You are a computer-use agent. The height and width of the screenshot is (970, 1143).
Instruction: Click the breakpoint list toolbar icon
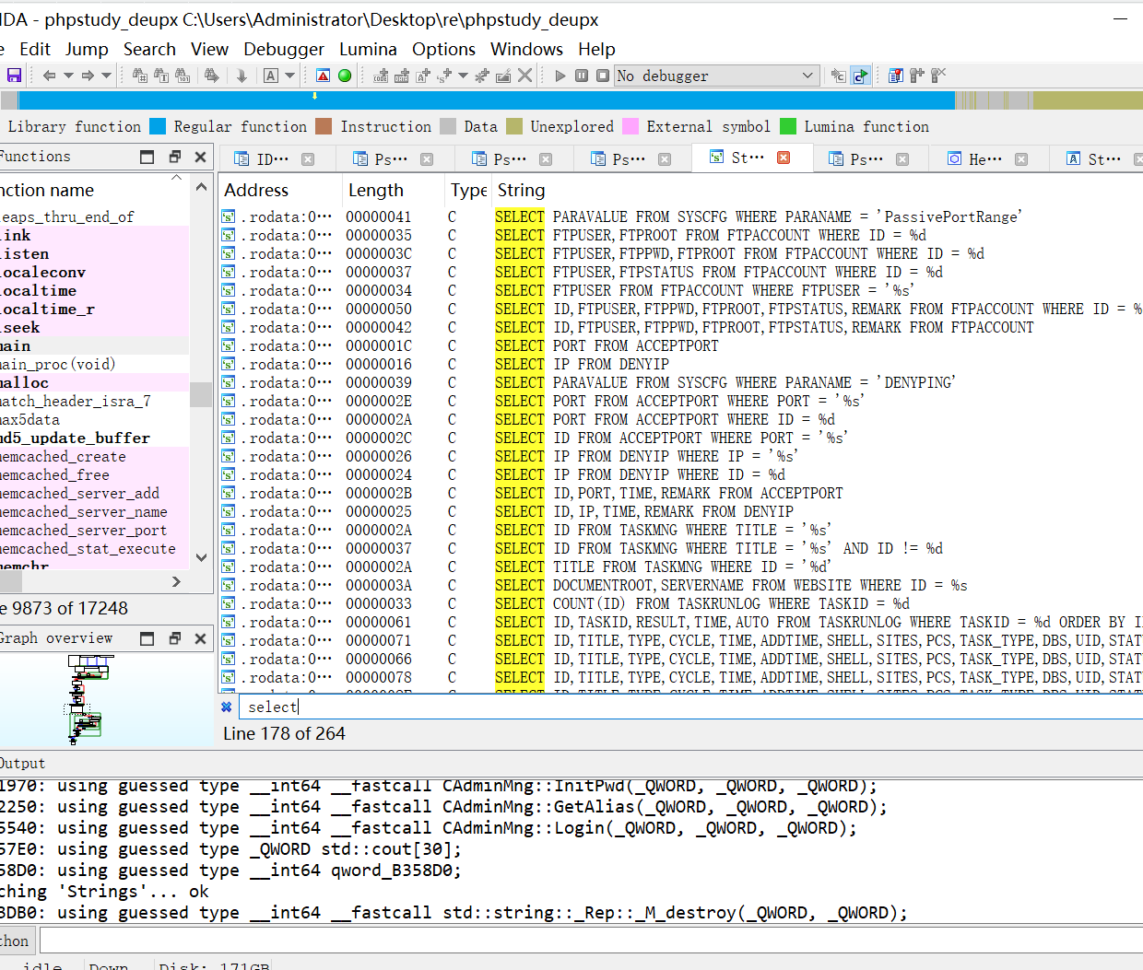(895, 76)
